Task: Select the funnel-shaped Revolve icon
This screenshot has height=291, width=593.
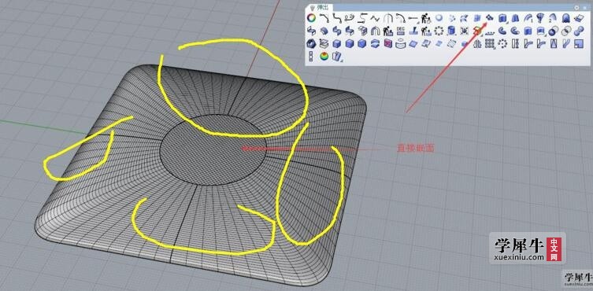Action: [x=540, y=17]
